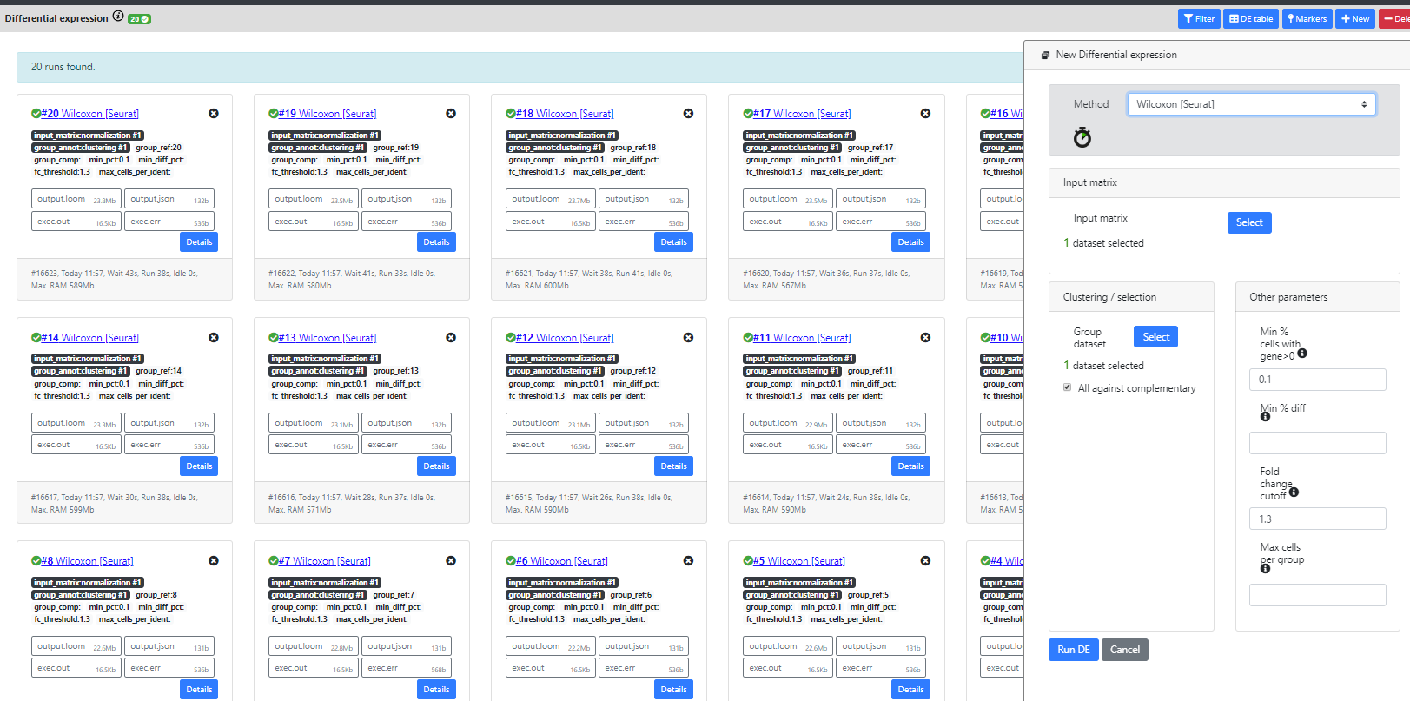Click the Markers toolbar button
The image size is (1410, 701).
coord(1307,18)
